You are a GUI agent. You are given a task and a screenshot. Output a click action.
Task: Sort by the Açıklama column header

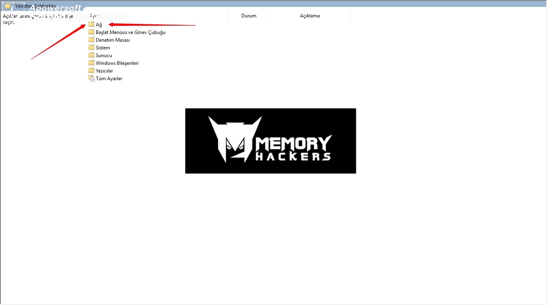310,16
